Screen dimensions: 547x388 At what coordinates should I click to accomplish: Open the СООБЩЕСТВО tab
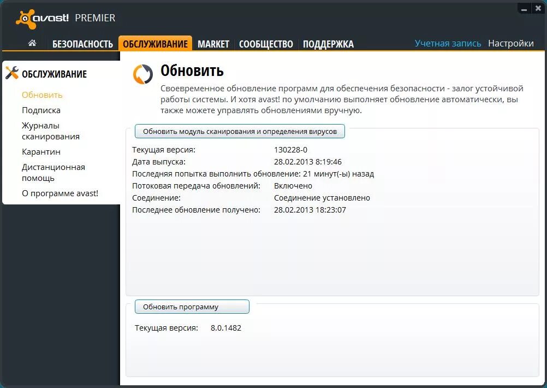pos(266,44)
